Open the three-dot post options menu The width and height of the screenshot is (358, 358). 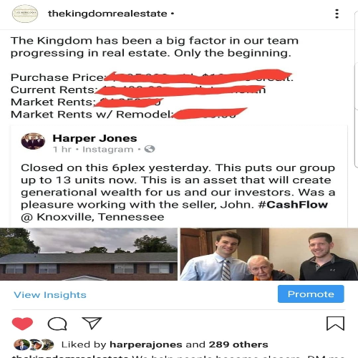tap(337, 14)
